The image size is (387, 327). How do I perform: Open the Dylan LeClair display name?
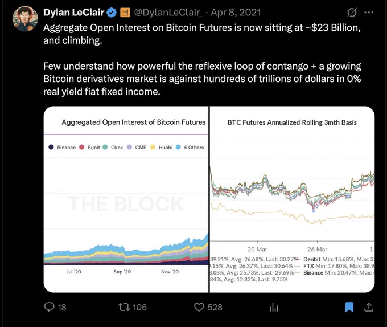74,13
